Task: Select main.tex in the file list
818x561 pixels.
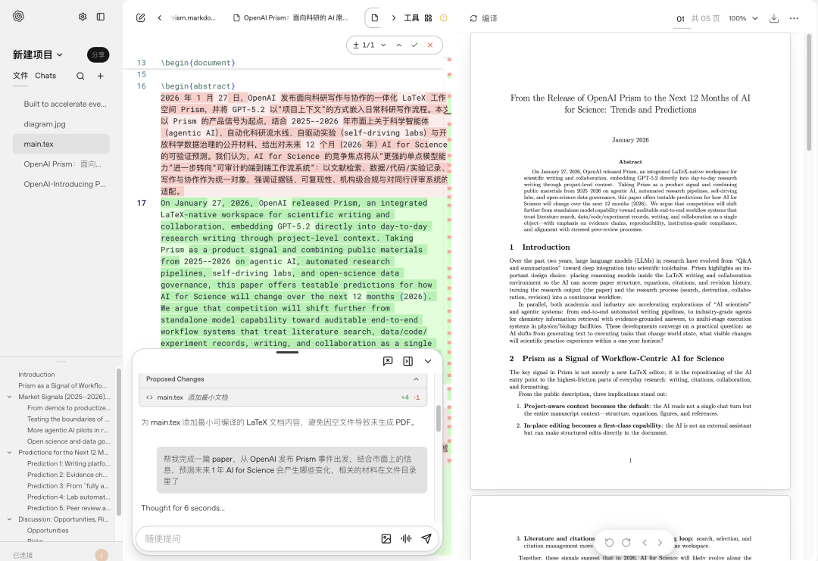Action: coord(61,144)
